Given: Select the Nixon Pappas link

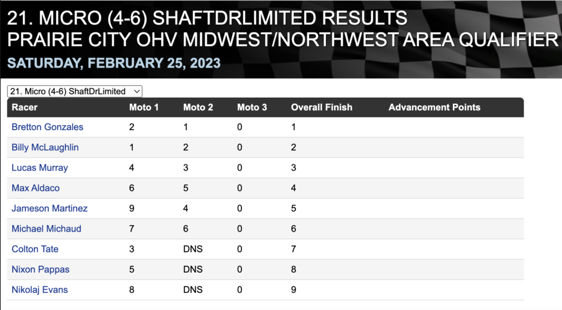Looking at the screenshot, I should (41, 269).
